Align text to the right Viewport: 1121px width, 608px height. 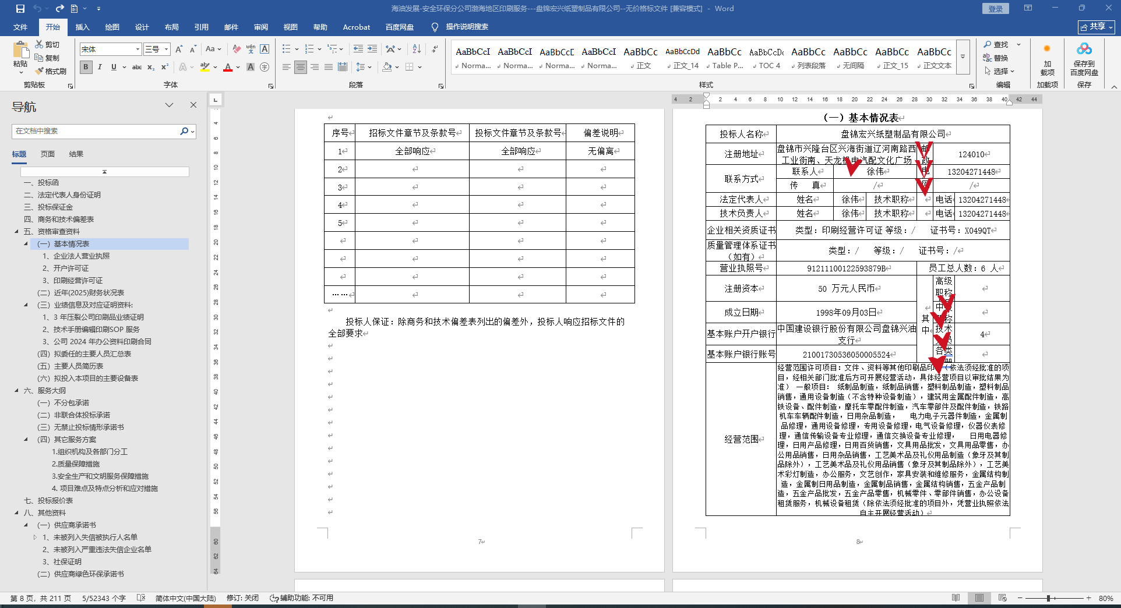(315, 67)
